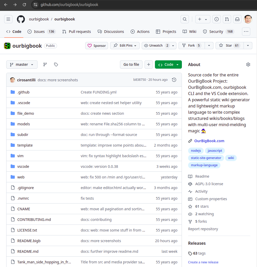Open the hamburger navigation menu

tap(8, 19)
